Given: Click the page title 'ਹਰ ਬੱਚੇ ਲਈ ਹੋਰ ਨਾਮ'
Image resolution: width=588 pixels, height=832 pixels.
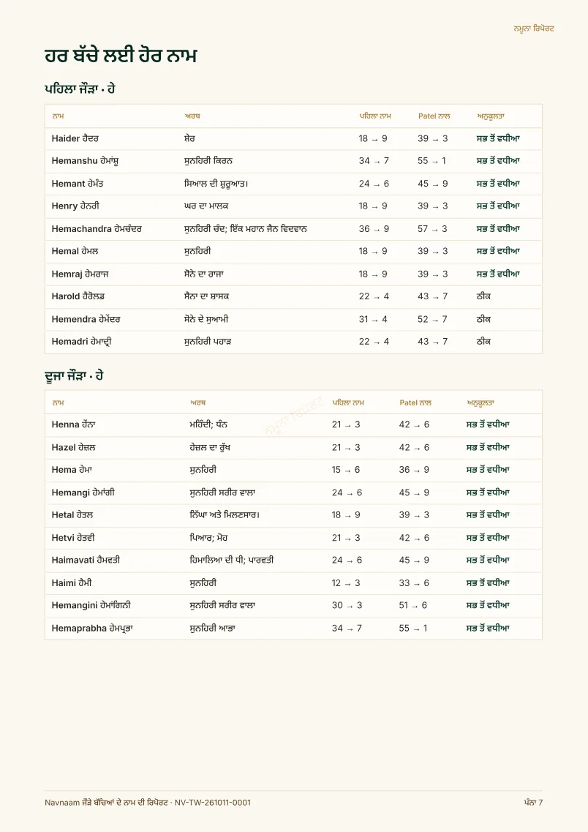Looking at the screenshot, I should pos(121,56).
